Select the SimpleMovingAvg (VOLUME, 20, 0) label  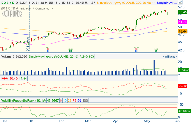[x=53, y=56]
